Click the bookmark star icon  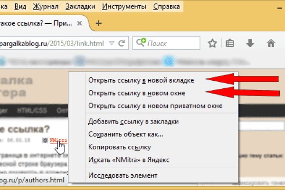pyautogui.click(x=212, y=43)
